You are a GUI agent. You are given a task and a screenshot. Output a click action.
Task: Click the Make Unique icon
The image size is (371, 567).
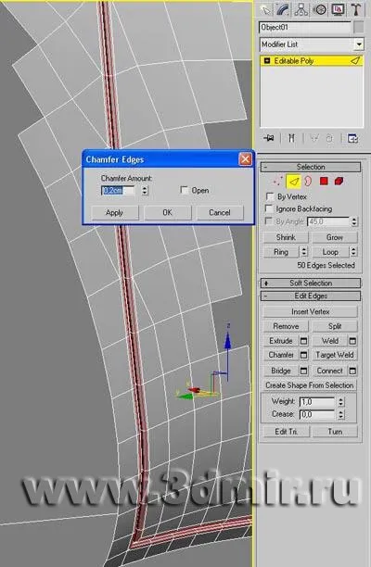pyautogui.click(x=313, y=138)
